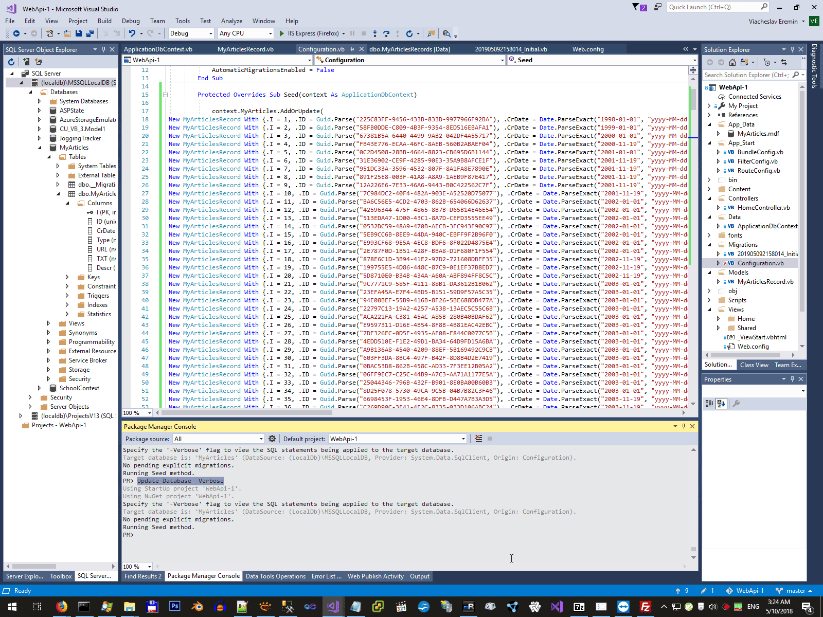823x617 pixels.
Task: Switch to the Error List tab
Action: pos(327,576)
